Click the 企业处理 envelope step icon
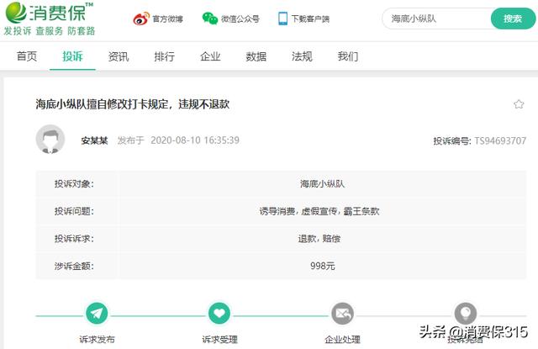 pyautogui.click(x=342, y=314)
